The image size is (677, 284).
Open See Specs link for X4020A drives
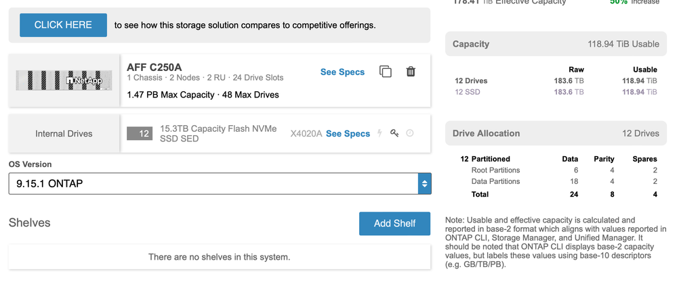(x=348, y=134)
